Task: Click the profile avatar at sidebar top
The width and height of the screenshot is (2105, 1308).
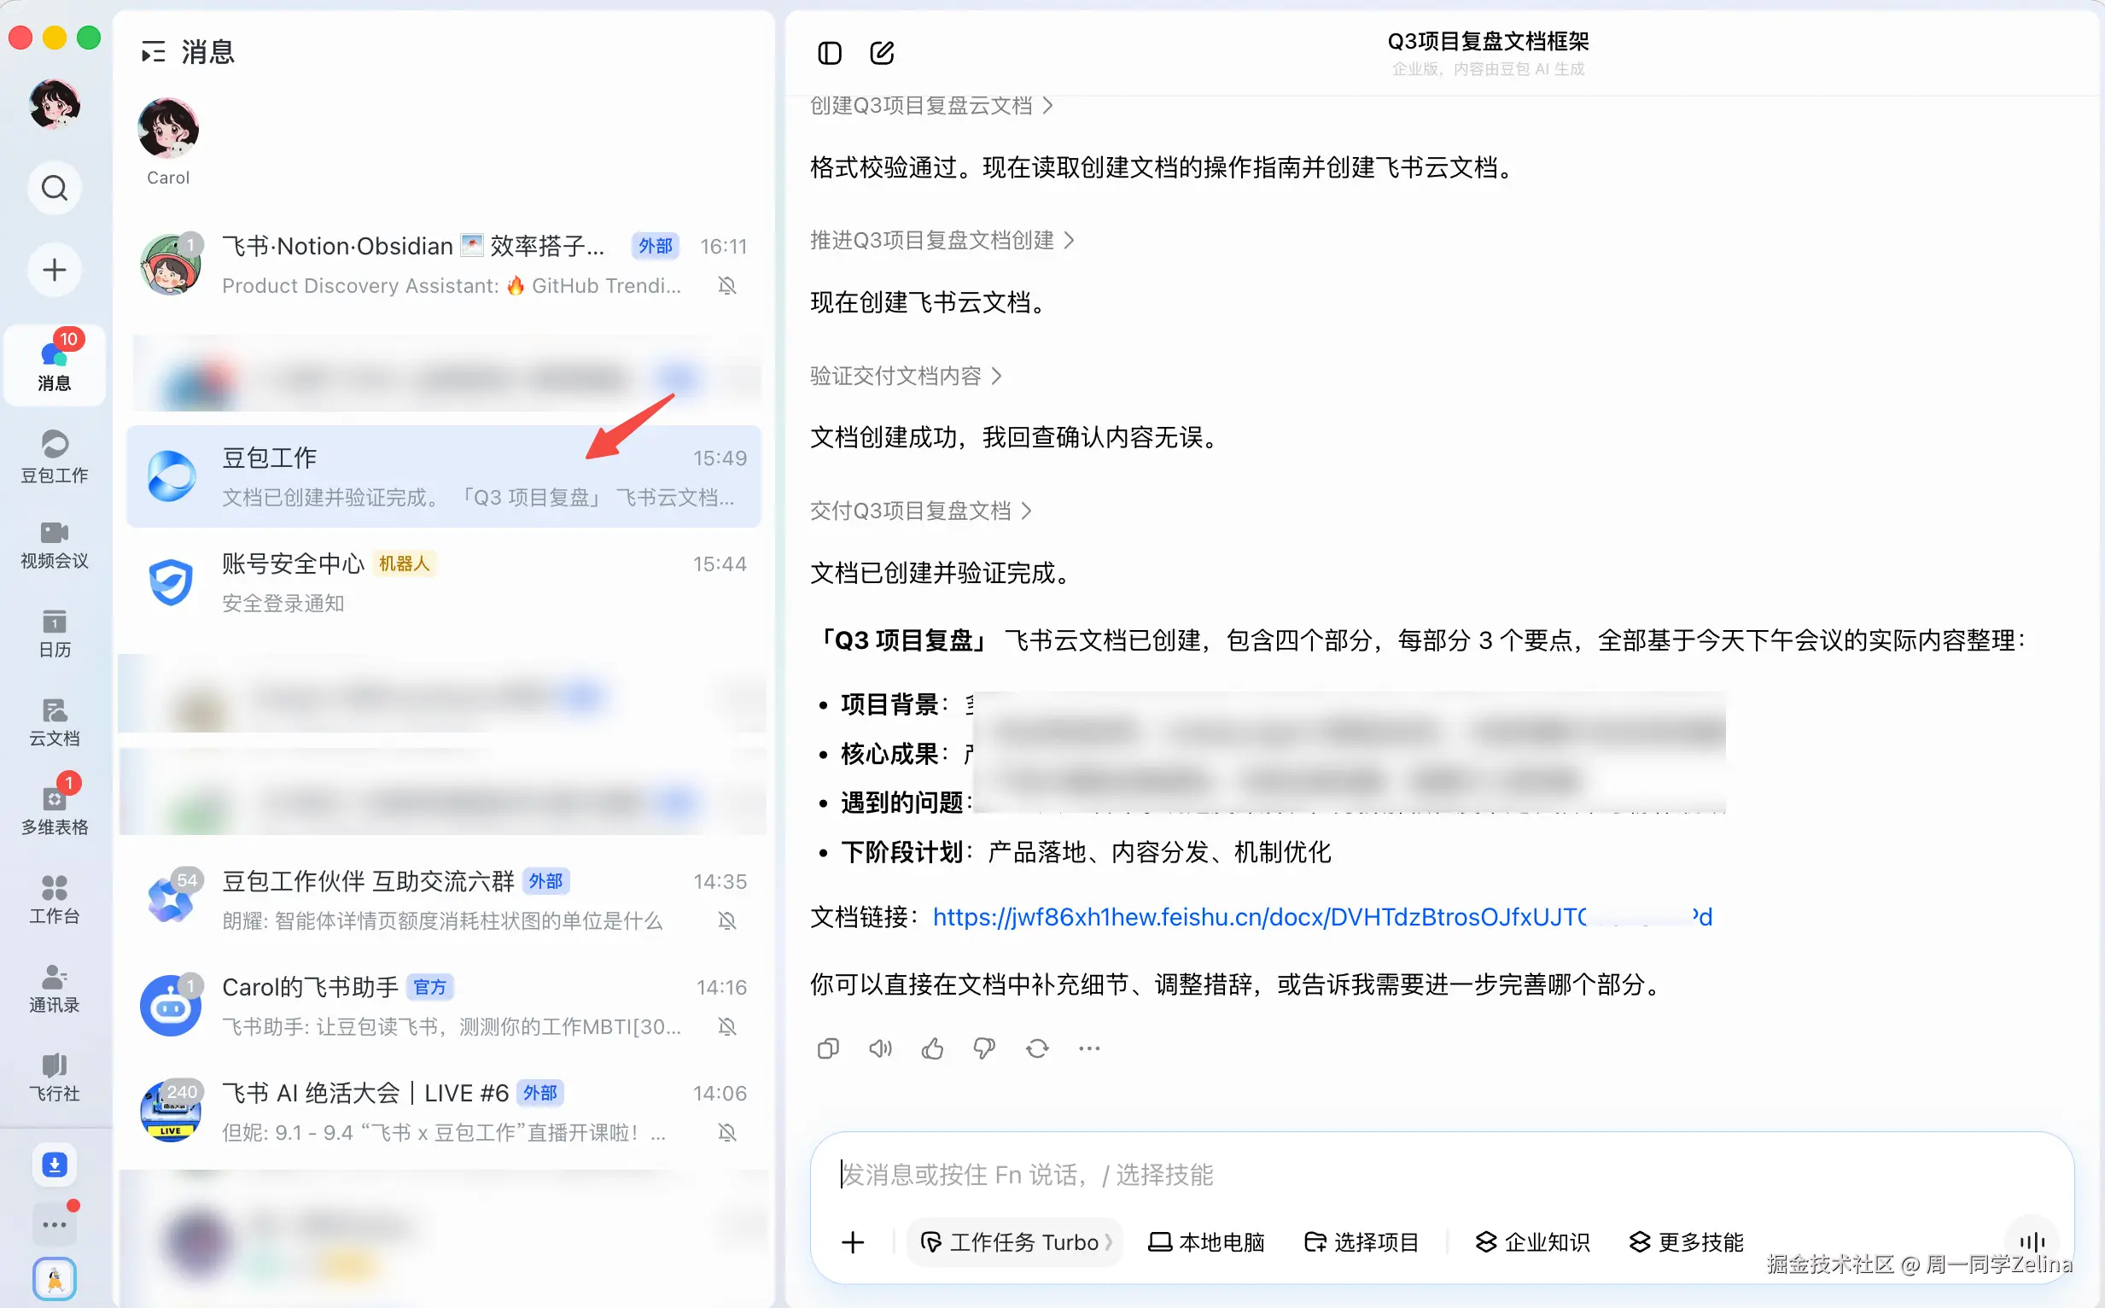Action: click(x=55, y=103)
